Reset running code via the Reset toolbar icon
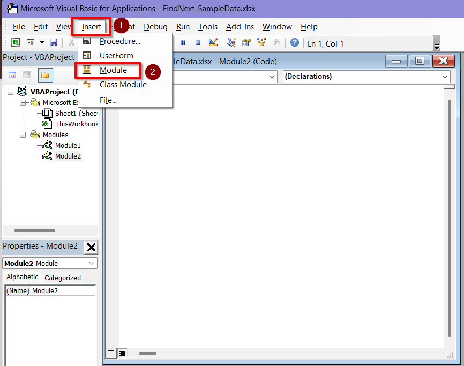This screenshot has width=464, height=366. click(x=198, y=43)
